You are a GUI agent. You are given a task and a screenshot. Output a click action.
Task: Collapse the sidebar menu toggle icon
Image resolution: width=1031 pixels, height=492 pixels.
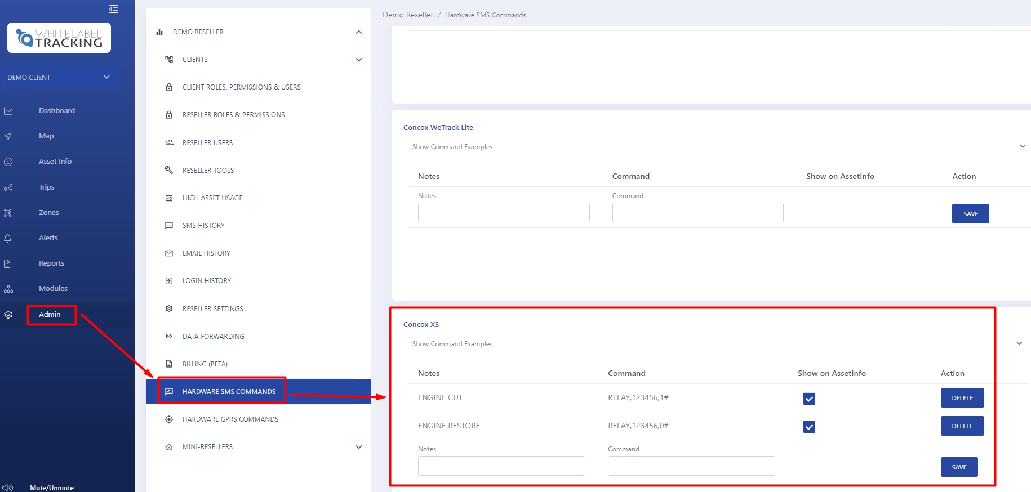click(113, 9)
